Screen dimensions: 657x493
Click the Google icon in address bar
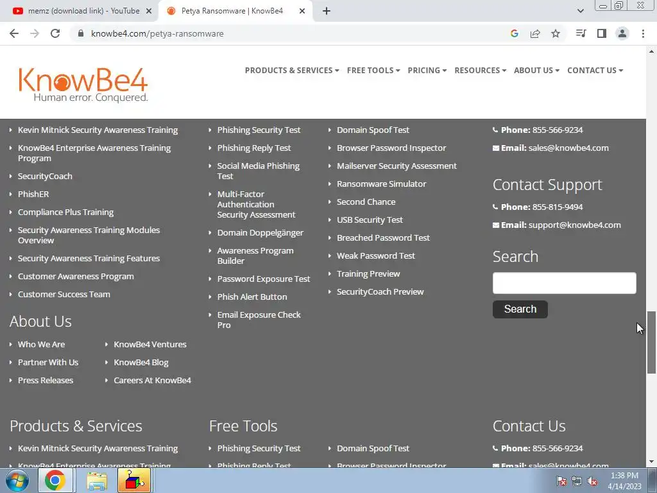515,33
